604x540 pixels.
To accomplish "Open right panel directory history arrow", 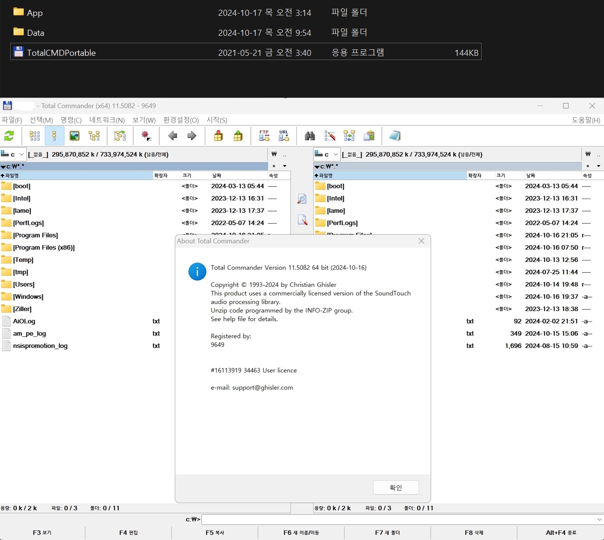I will pyautogui.click(x=598, y=166).
